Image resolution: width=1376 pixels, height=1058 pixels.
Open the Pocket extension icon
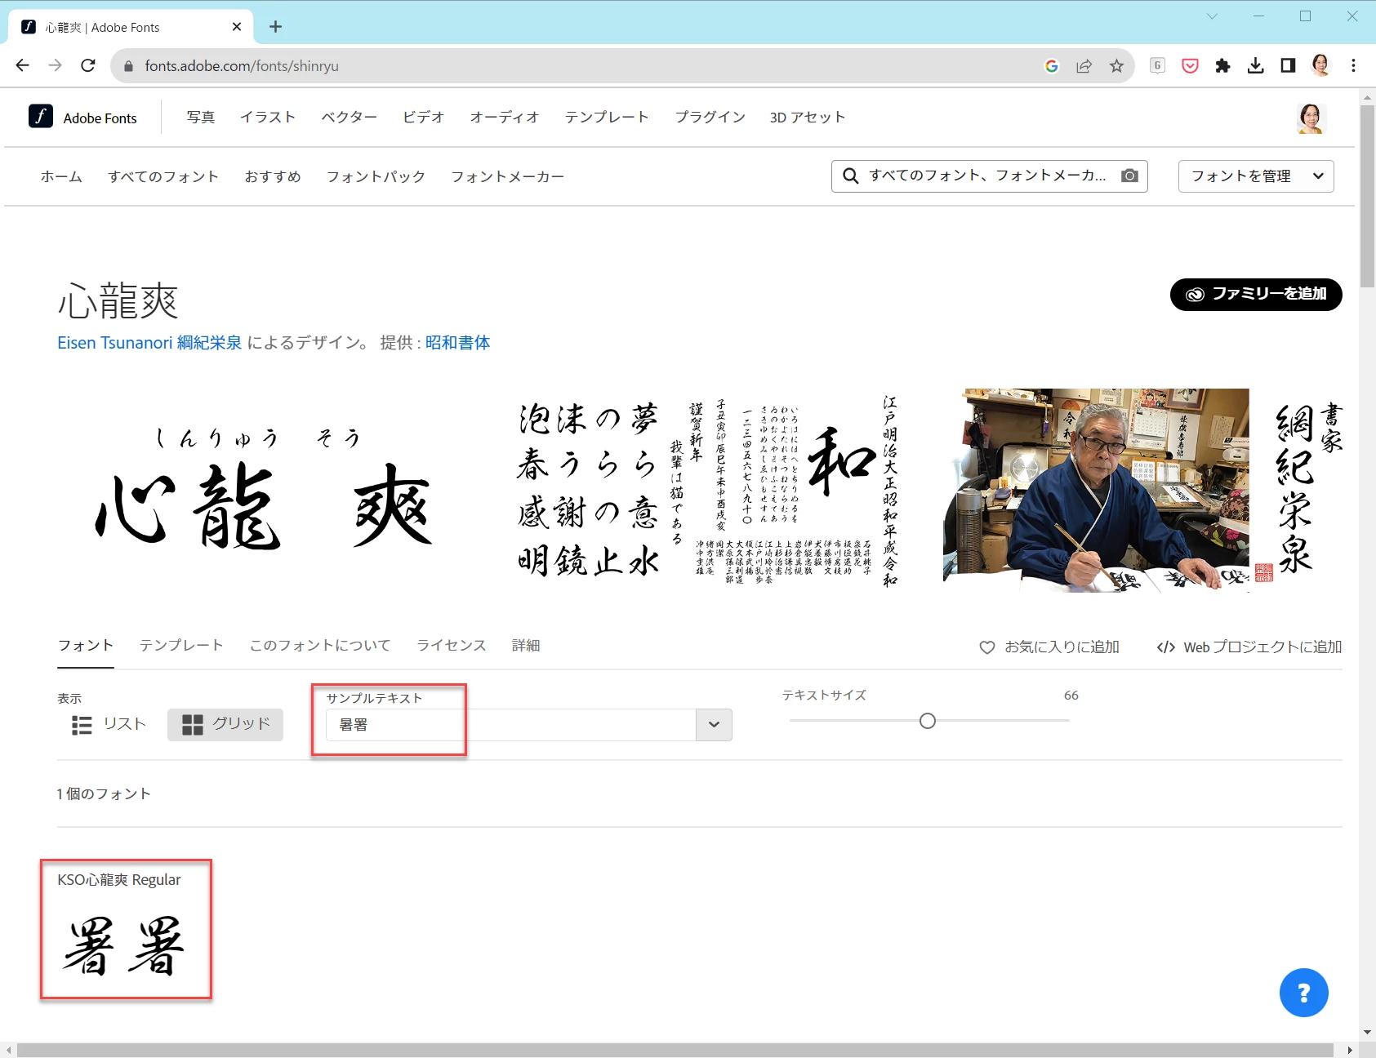1190,65
